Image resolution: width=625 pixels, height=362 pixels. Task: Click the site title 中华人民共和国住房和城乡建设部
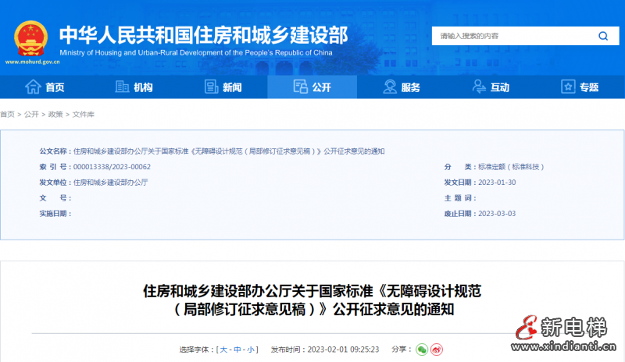[x=204, y=35]
